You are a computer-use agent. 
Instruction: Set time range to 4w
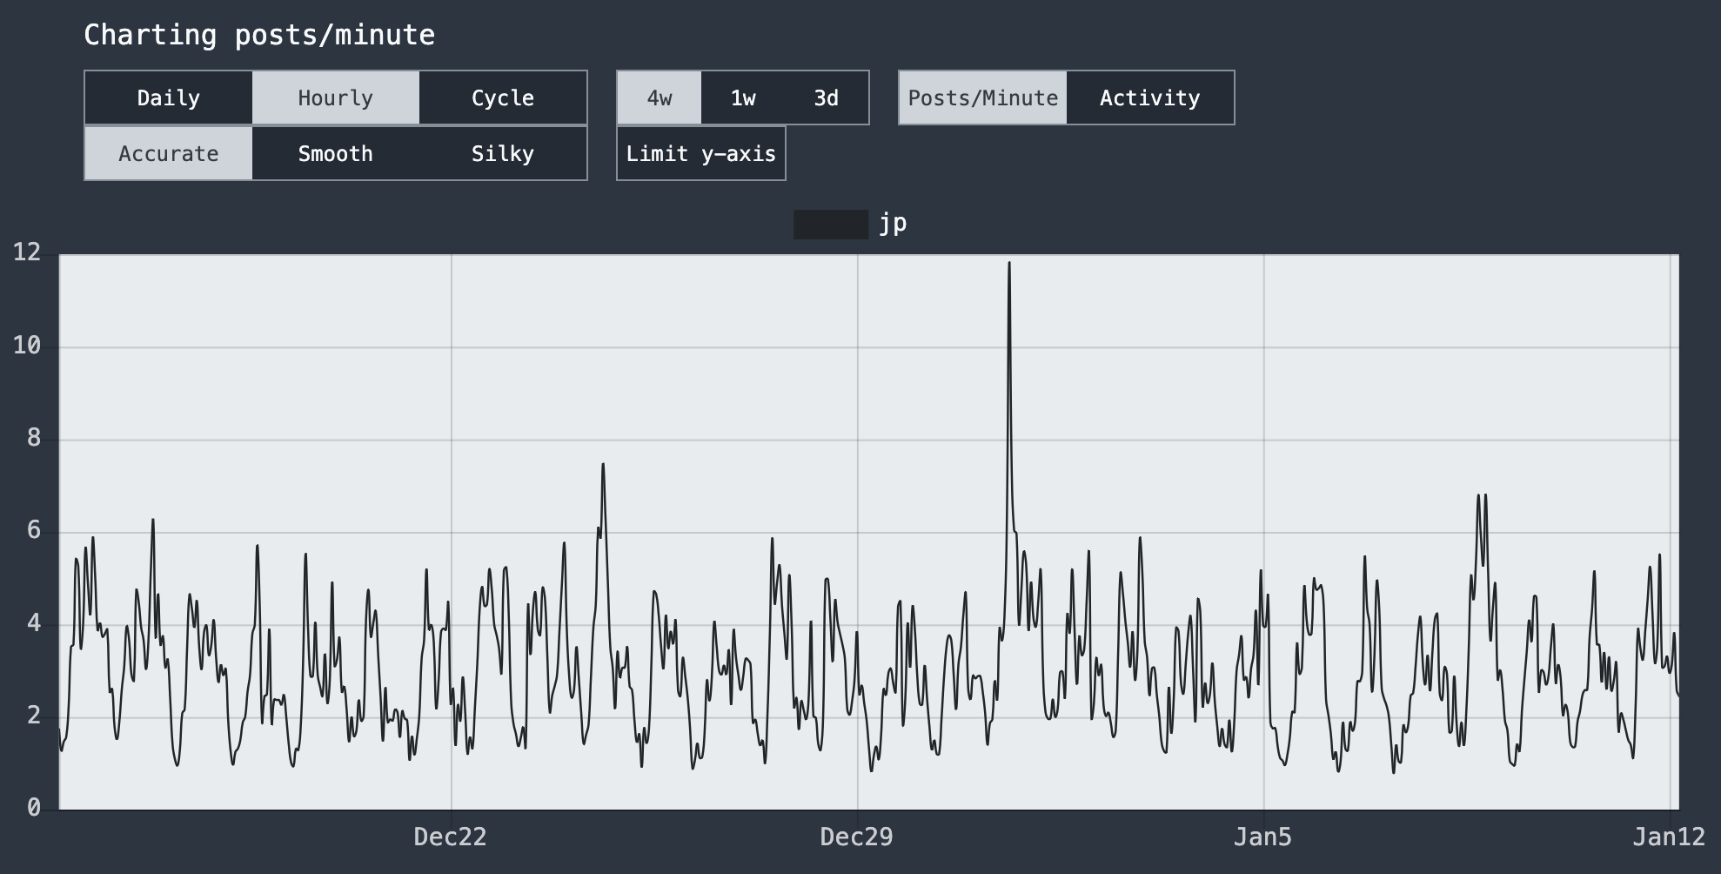[660, 98]
